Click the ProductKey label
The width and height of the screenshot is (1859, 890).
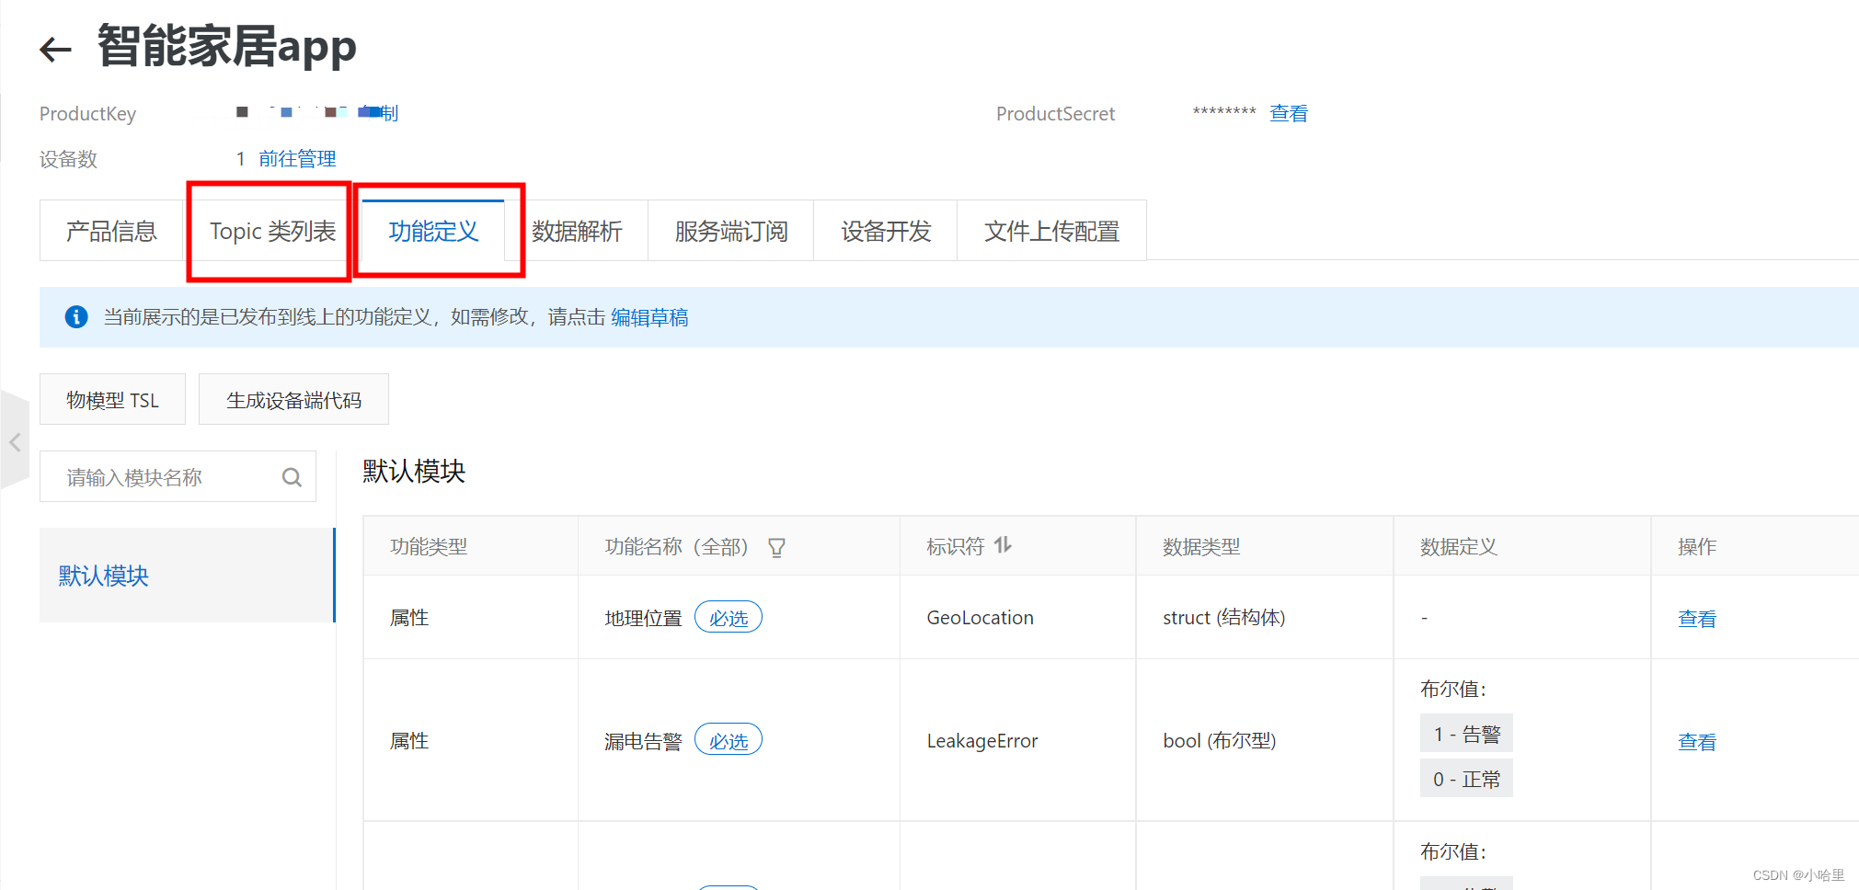87,114
